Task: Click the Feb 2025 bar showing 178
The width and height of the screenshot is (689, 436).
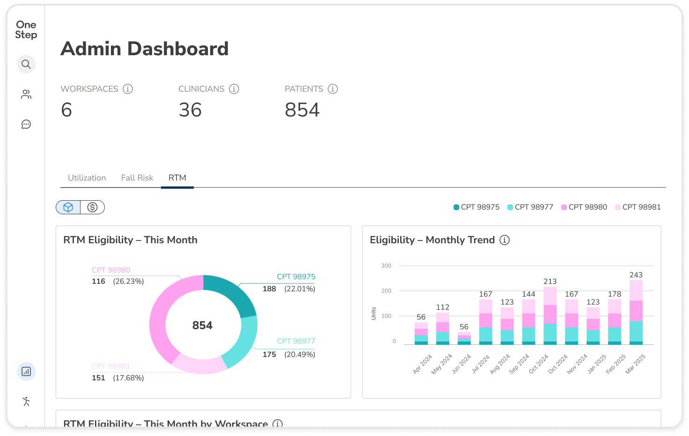Action: [615, 322]
